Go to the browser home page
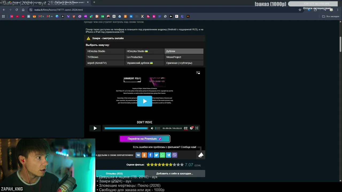This screenshot has height=192, width=342. 23,10
